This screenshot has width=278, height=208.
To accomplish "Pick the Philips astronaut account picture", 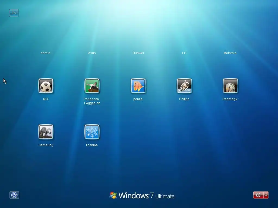I will [184, 86].
